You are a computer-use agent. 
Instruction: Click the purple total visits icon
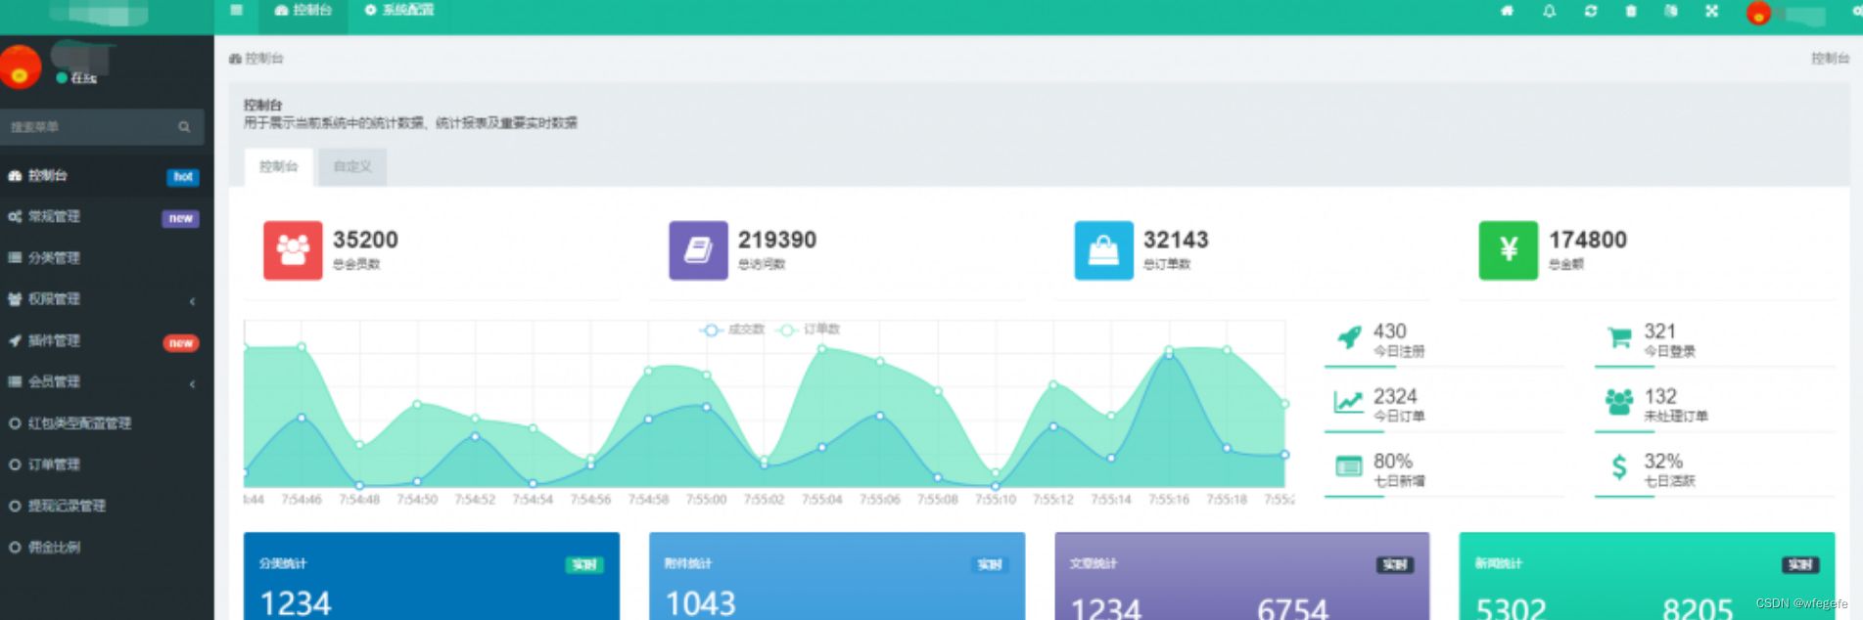(698, 250)
